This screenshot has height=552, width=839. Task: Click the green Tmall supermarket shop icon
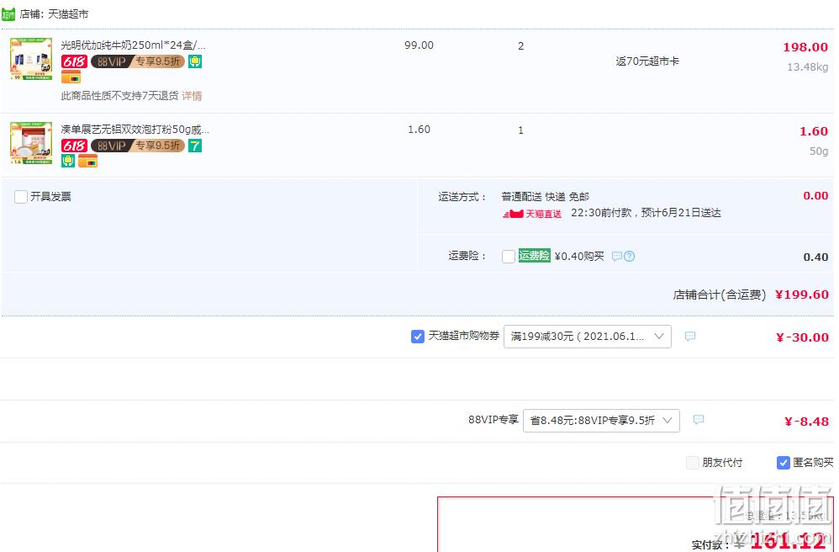[8, 13]
